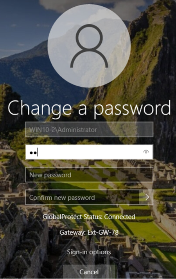
Task: Focus the New password field
Action: pyautogui.click(x=89, y=175)
